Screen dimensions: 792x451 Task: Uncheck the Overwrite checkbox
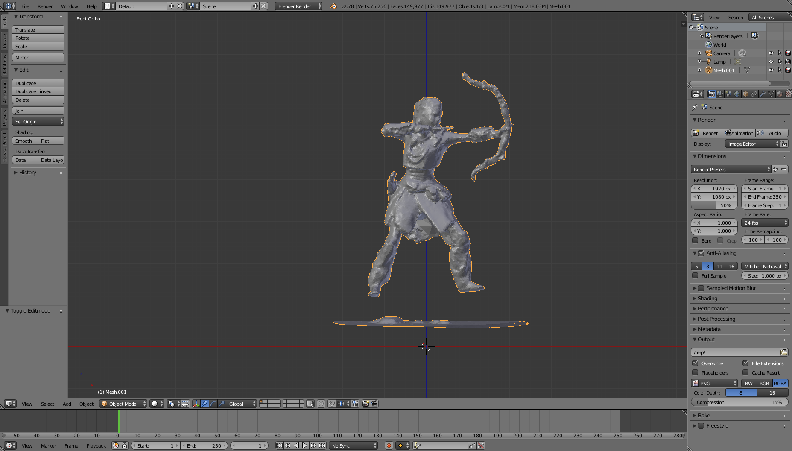pos(695,363)
